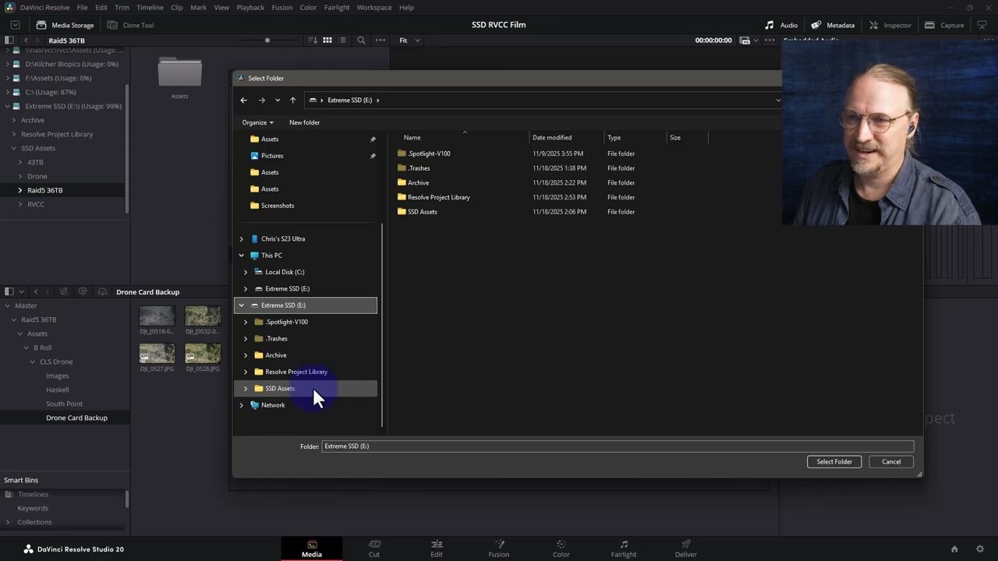Open media pool view dropdown chevron

pyautogui.click(x=21, y=291)
